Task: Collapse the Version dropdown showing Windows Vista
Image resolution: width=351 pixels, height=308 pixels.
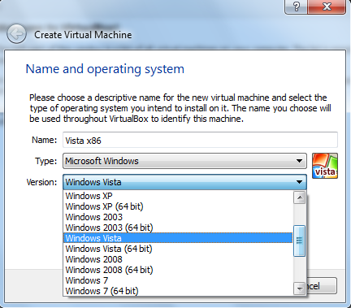Action: (184, 182)
